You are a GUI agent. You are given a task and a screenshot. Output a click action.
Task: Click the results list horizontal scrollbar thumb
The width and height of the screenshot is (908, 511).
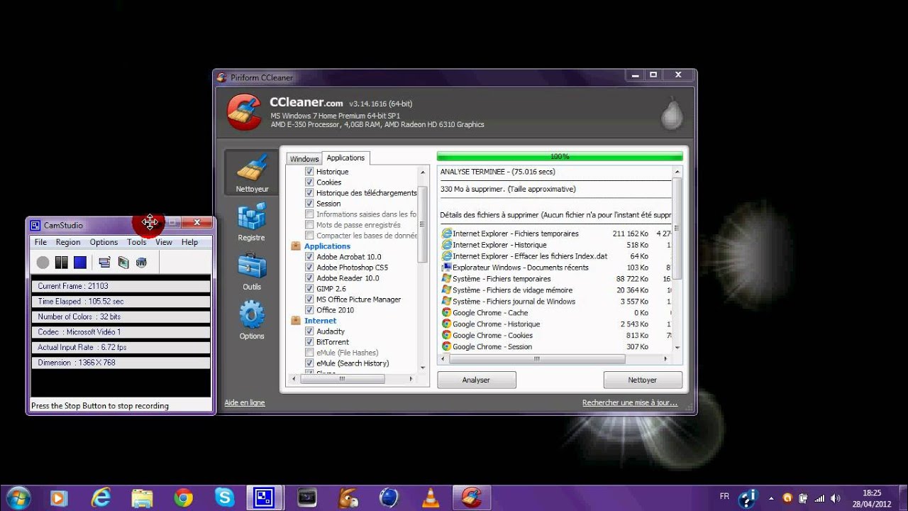[x=537, y=359]
